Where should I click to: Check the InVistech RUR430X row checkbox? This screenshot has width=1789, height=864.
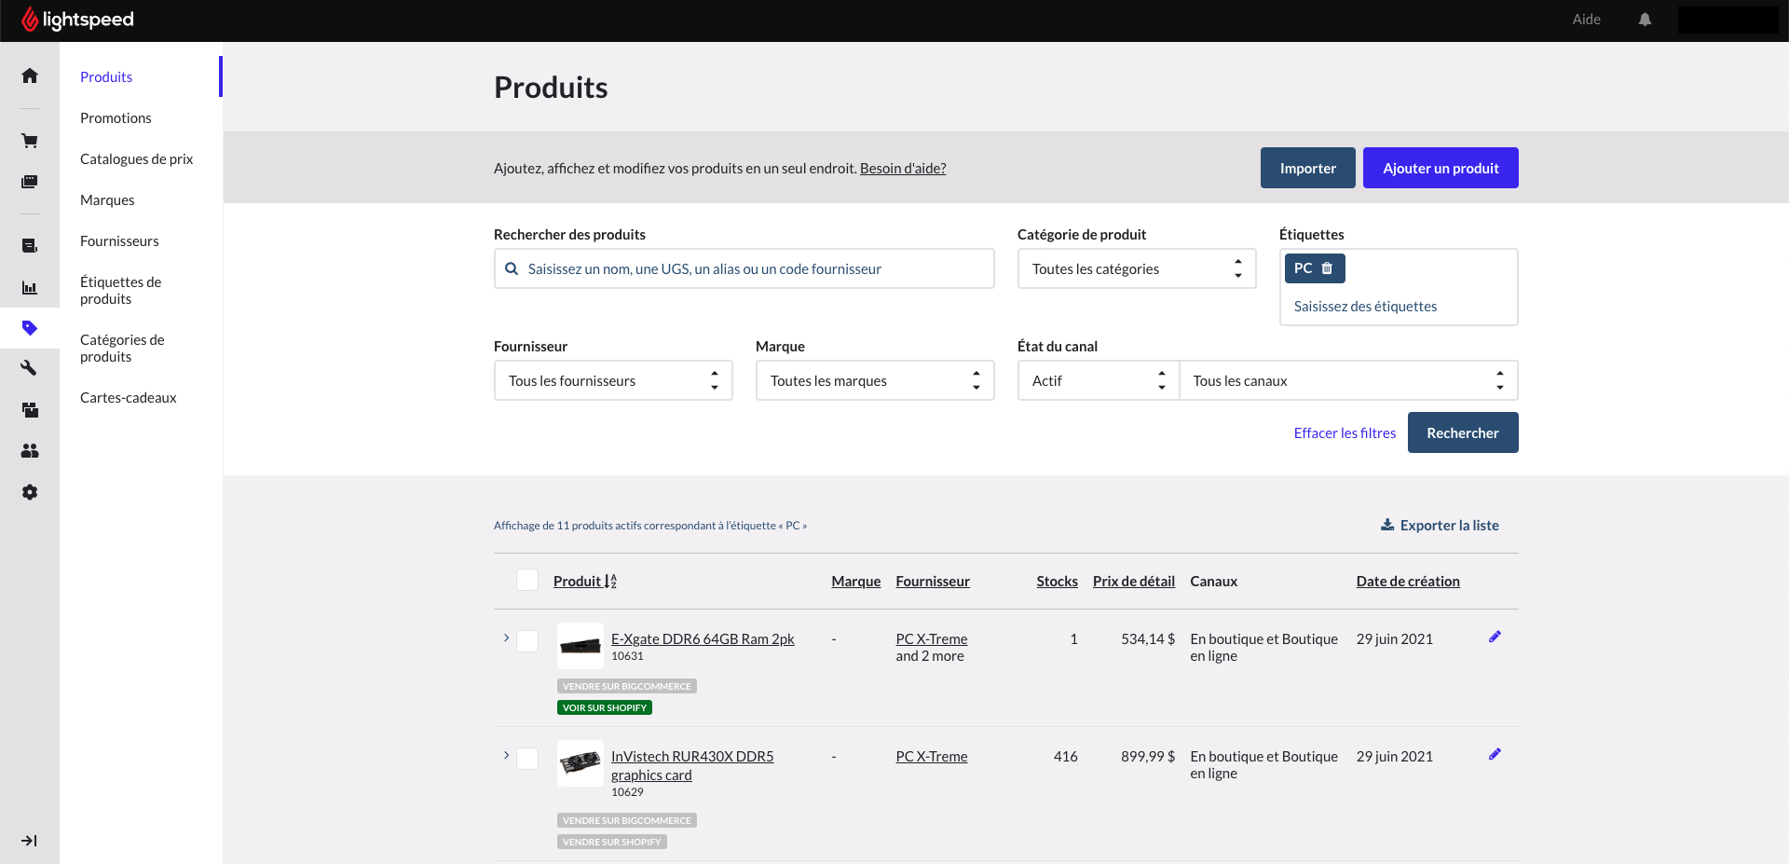(x=527, y=759)
